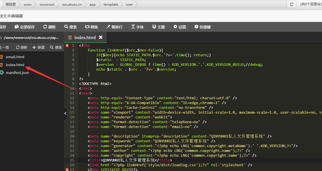Click the "X-UA-Compatible" meta line
This screenshot has width=322, height=171.
click(157, 103)
